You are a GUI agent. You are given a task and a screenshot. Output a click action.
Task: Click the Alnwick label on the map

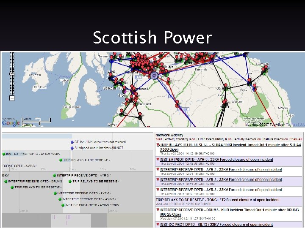(283, 108)
